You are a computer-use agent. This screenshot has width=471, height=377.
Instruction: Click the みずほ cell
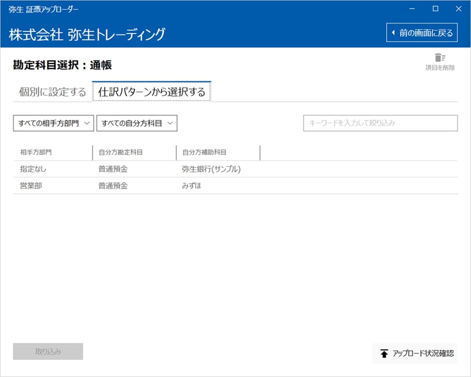[x=192, y=186]
